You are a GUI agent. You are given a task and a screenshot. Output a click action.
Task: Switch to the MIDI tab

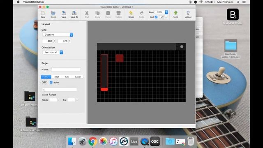57,77
